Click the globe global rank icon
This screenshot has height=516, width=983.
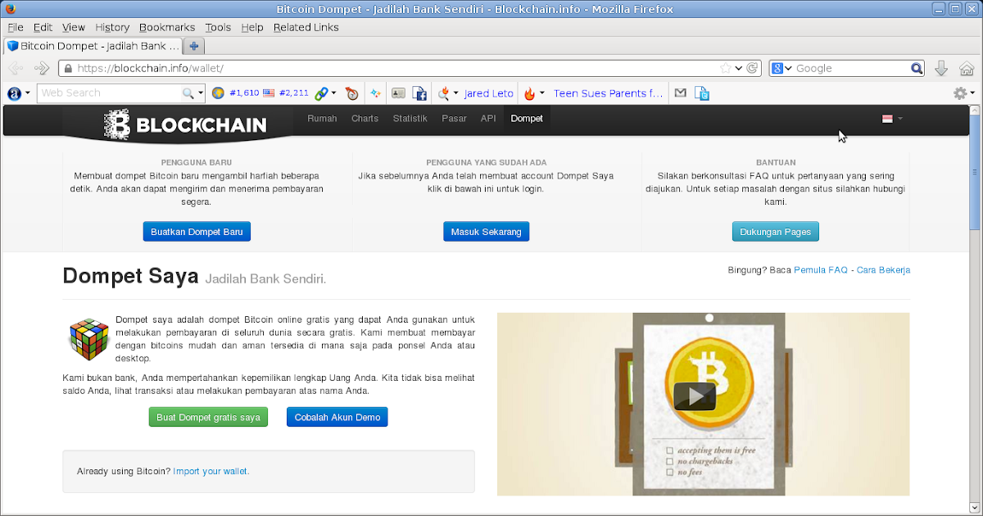point(218,93)
